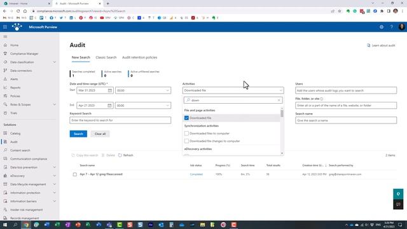The height and width of the screenshot is (229, 407).
Task: Focus the File, folder, or site field
Action: [346, 106]
